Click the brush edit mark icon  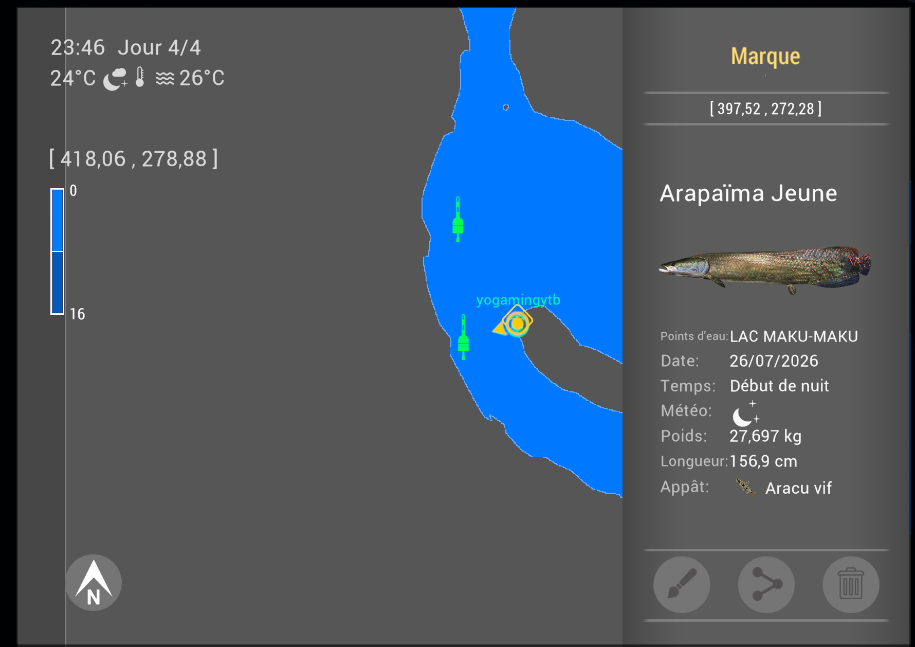[x=682, y=584]
